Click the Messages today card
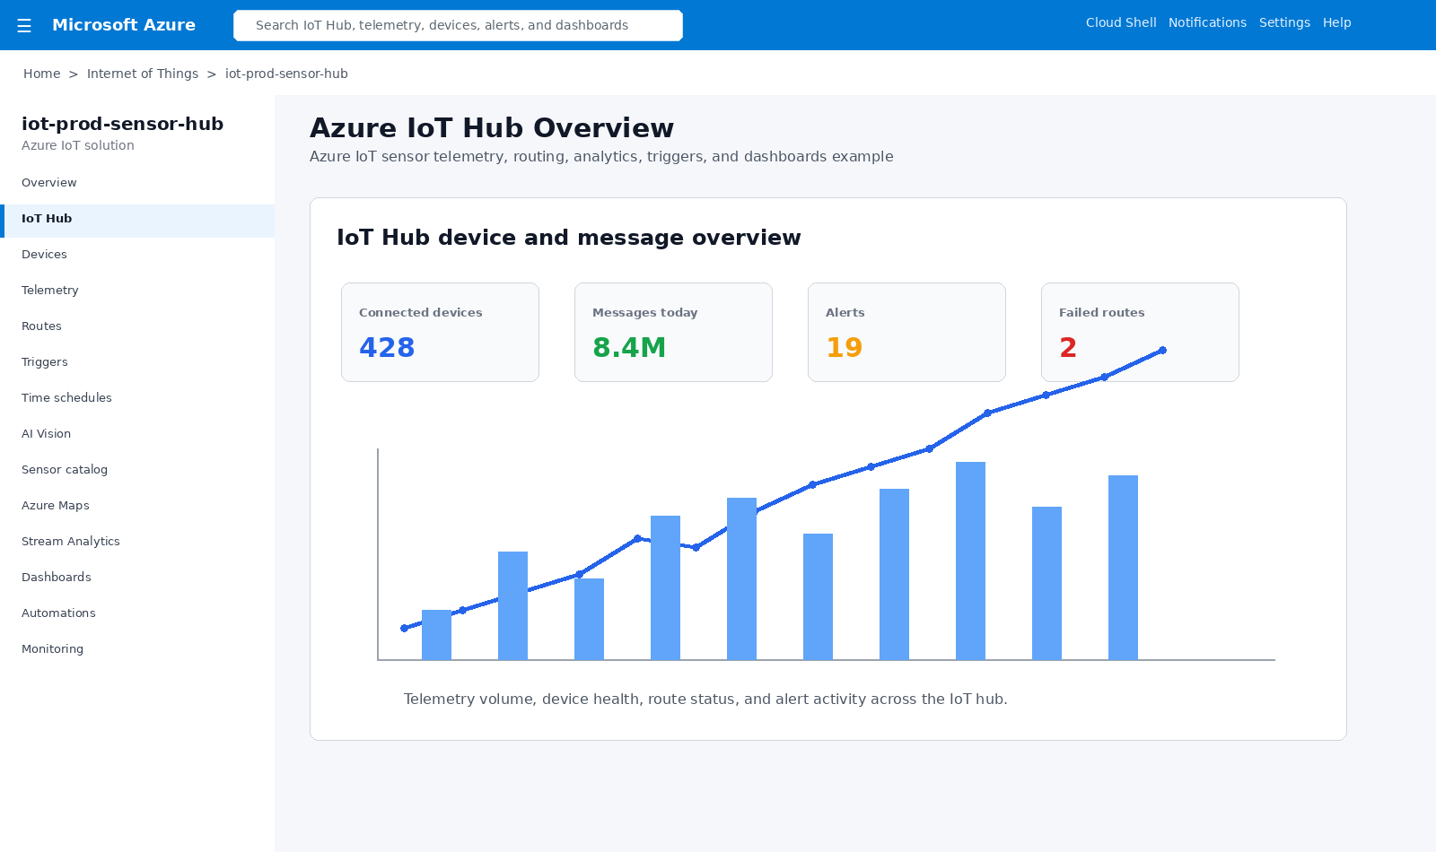Viewport: 1436px width, 852px height. coord(673,332)
